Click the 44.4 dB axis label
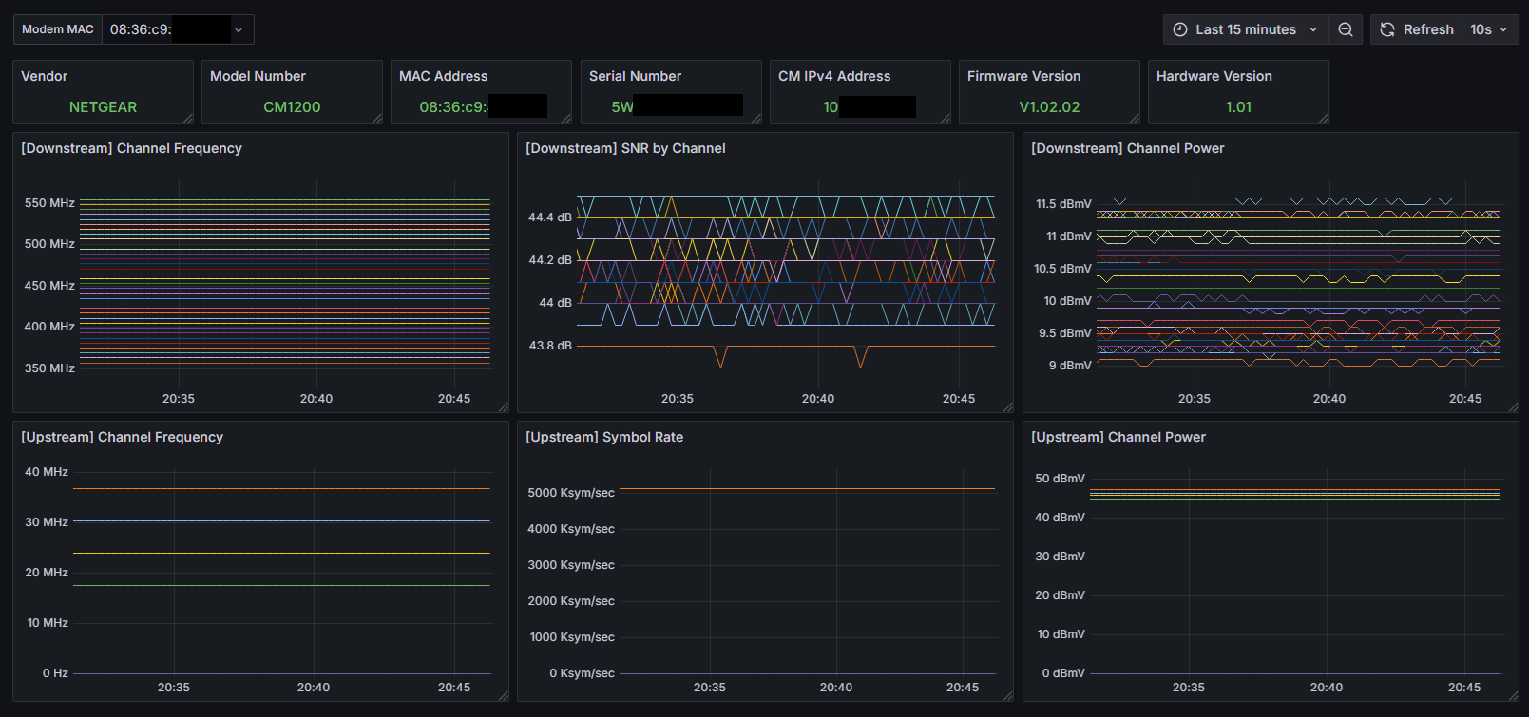This screenshot has height=717, width=1529. point(550,217)
